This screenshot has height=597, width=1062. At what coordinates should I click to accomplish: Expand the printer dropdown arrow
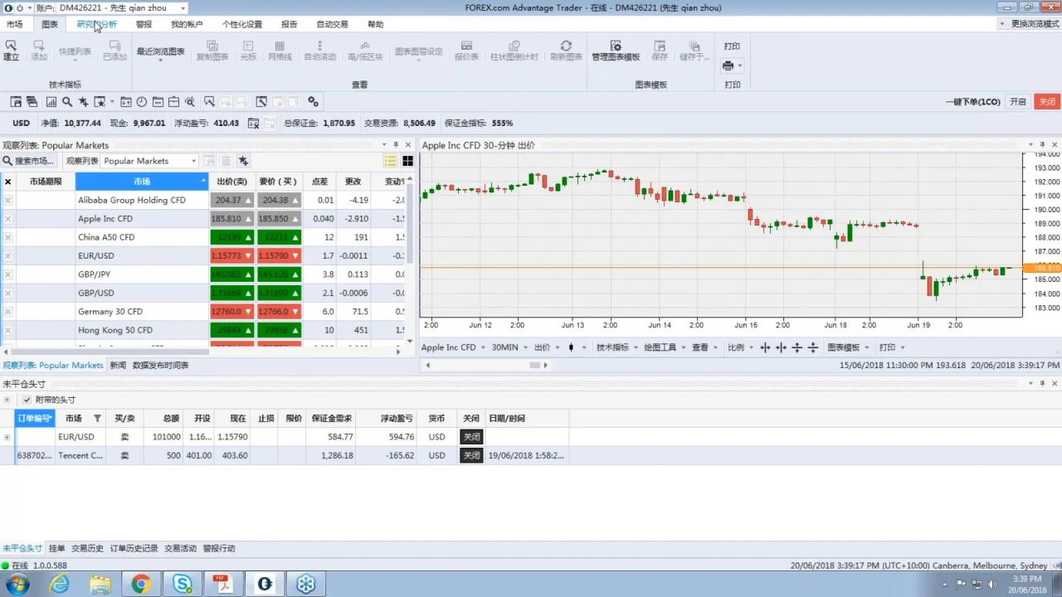[739, 66]
